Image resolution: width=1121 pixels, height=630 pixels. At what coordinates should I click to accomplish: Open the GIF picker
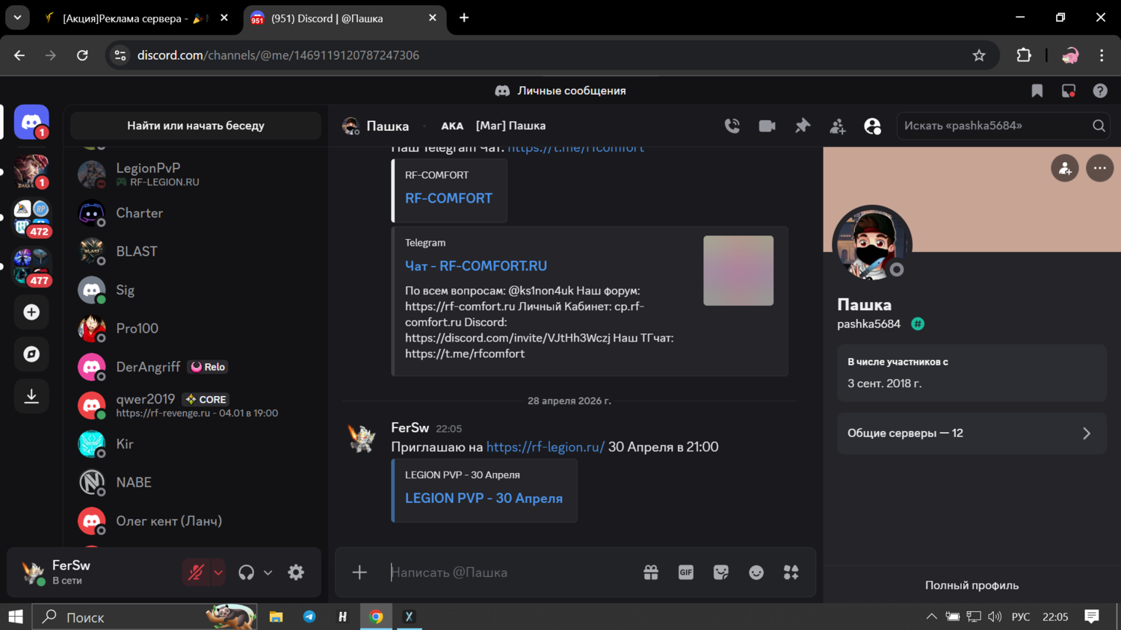(685, 572)
